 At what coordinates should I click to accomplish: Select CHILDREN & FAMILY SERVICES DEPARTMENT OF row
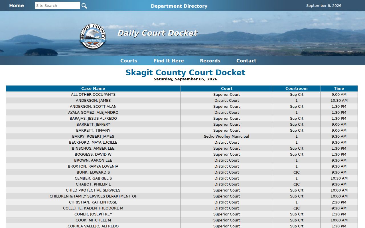[x=182, y=196]
